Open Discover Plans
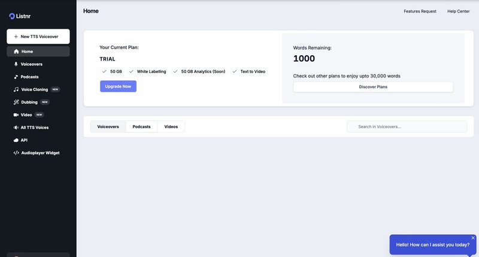This screenshot has height=257, width=479. click(x=373, y=87)
